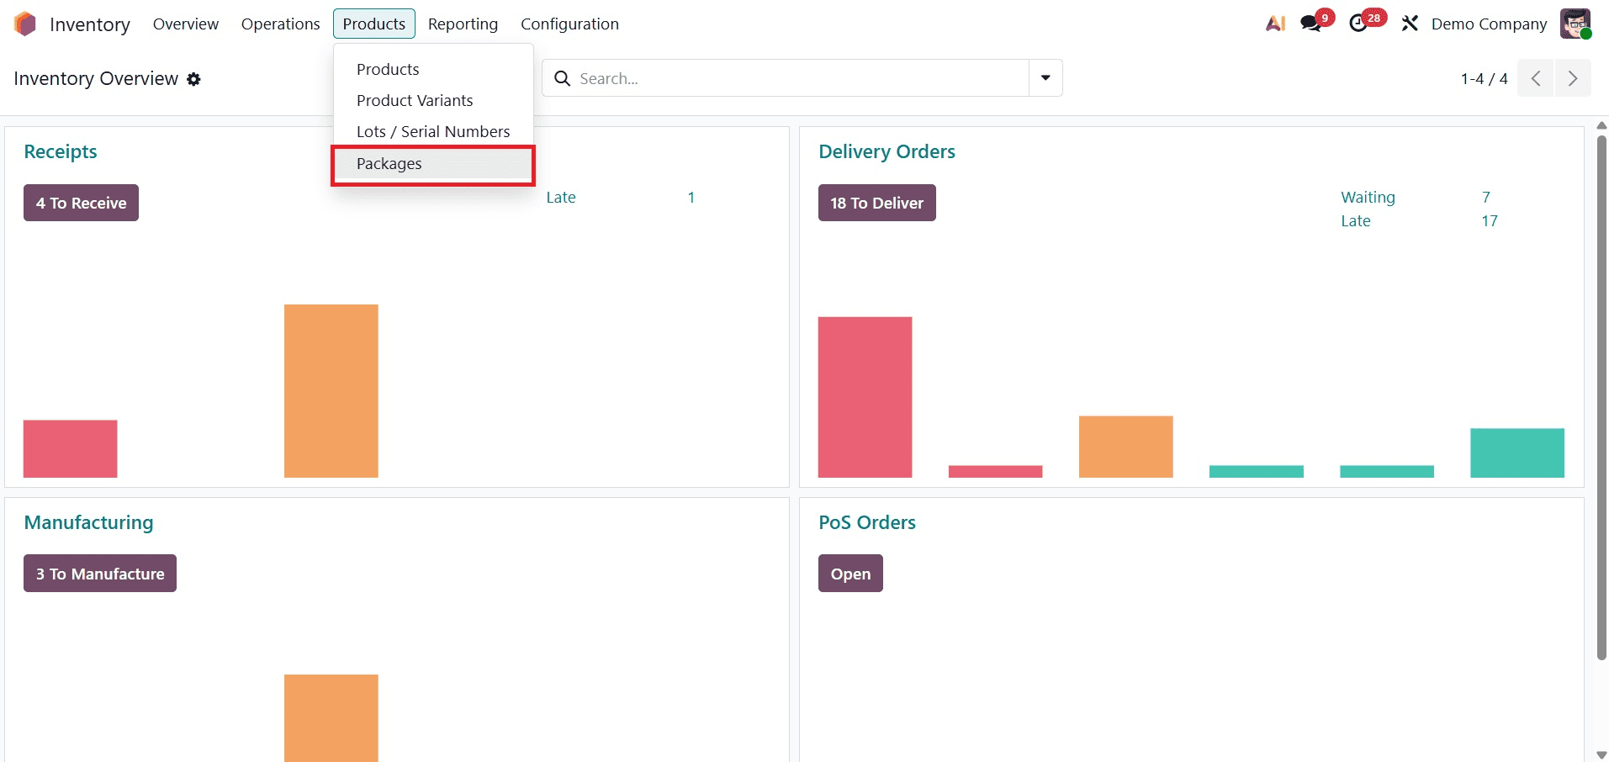Viewport: 1609px width, 762px height.
Task: Click the gear icon beside Inventory Overview
Action: click(193, 79)
